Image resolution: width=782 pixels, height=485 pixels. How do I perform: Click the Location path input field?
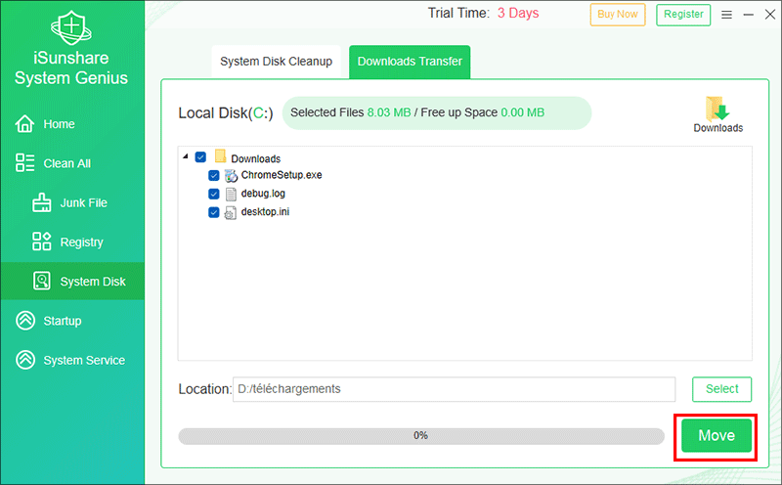coord(454,389)
